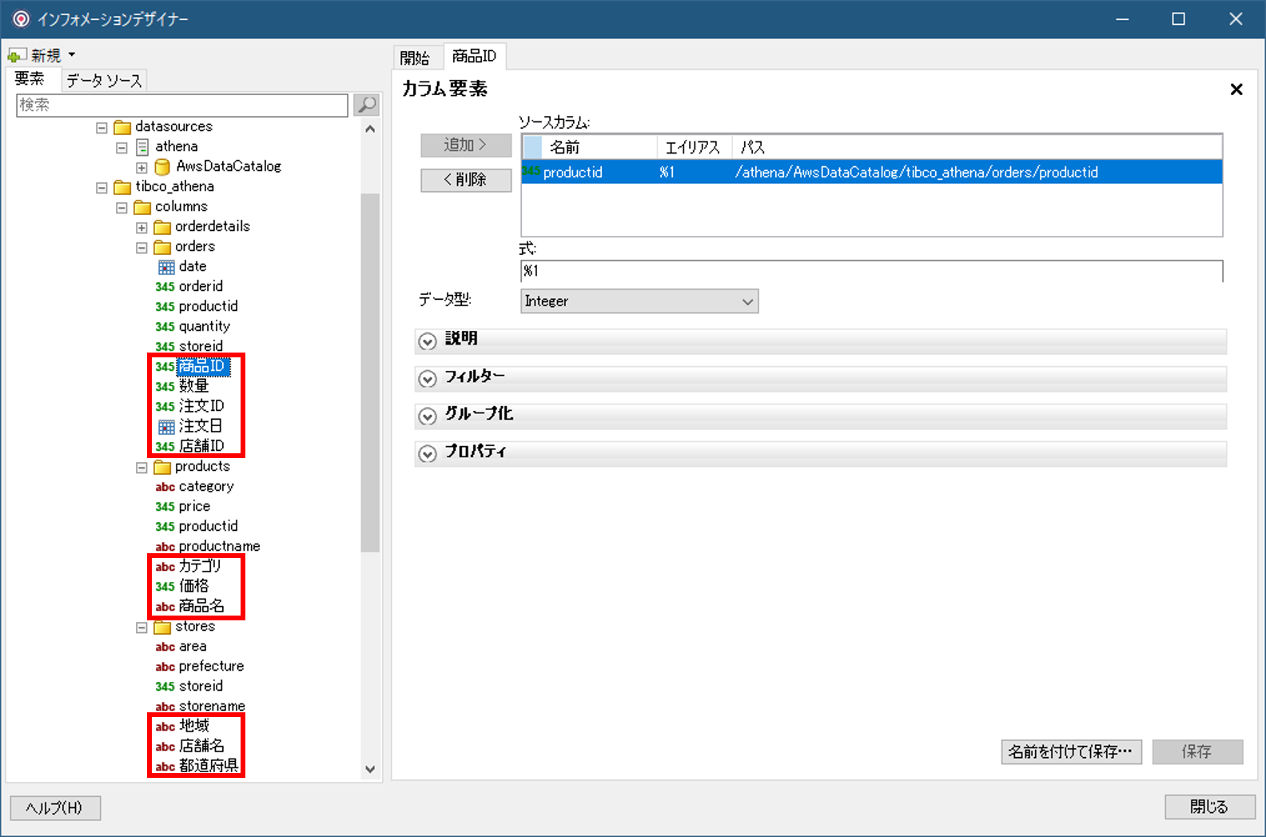Expand the orderdetails folder node
This screenshot has height=837, width=1266.
tap(141, 228)
